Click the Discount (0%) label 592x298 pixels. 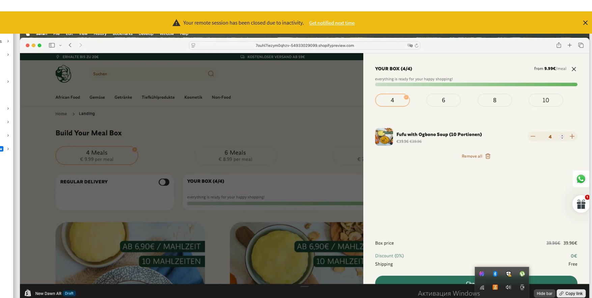(389, 256)
